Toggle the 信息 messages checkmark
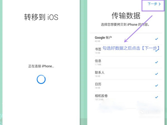Image resolution: width=167 pixels, height=125 pixels. [x=156, y=62]
